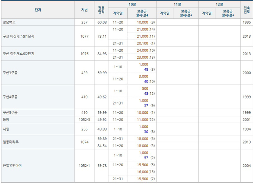Select construction year 2001
Screen dimensions: 254x184
[x=247, y=120]
